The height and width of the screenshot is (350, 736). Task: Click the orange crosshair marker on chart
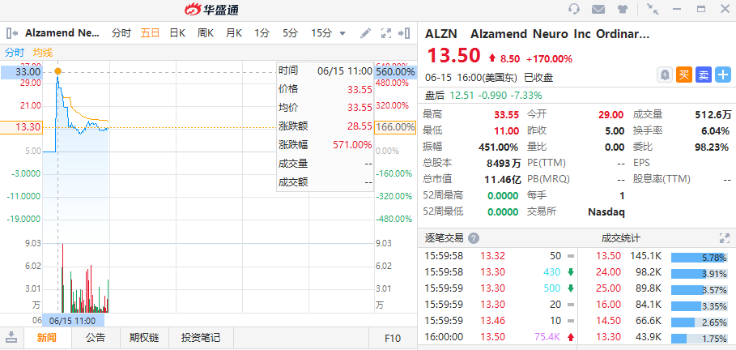click(x=57, y=71)
